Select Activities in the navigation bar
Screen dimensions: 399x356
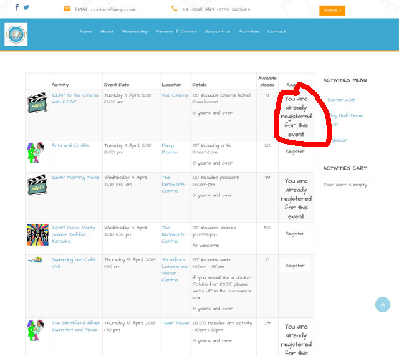pyautogui.click(x=249, y=32)
